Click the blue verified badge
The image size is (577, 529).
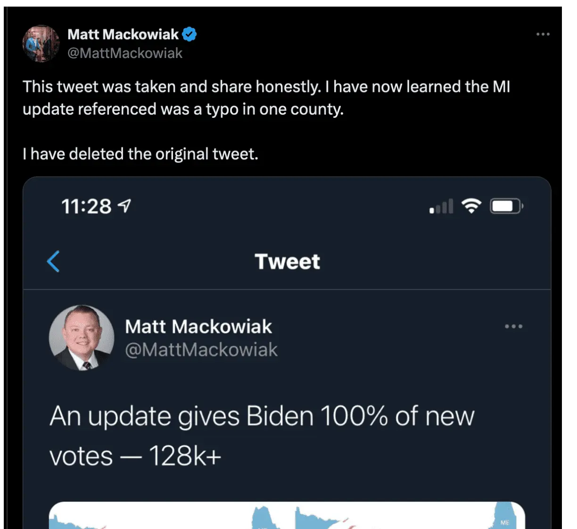point(190,34)
